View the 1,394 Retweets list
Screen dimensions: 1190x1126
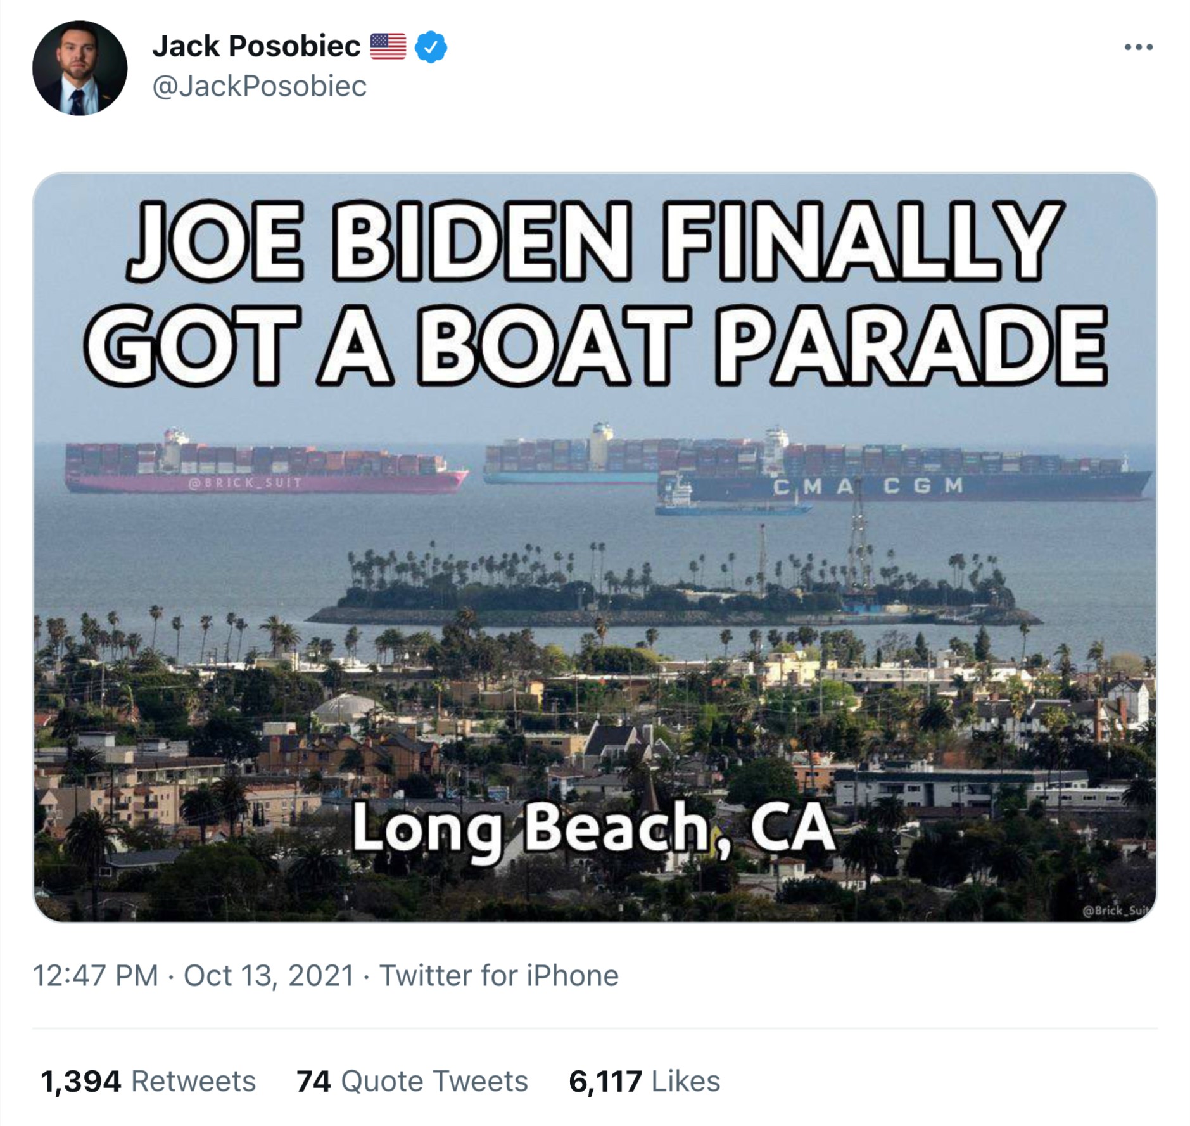click(148, 1081)
